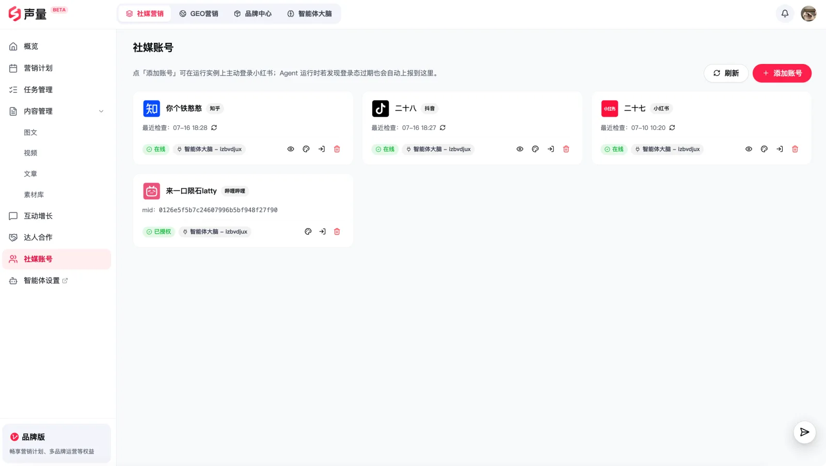Viewport: 826px width, 466px height.
Task: View the 你个铁憨憨 account via eye icon
Action: (x=291, y=149)
